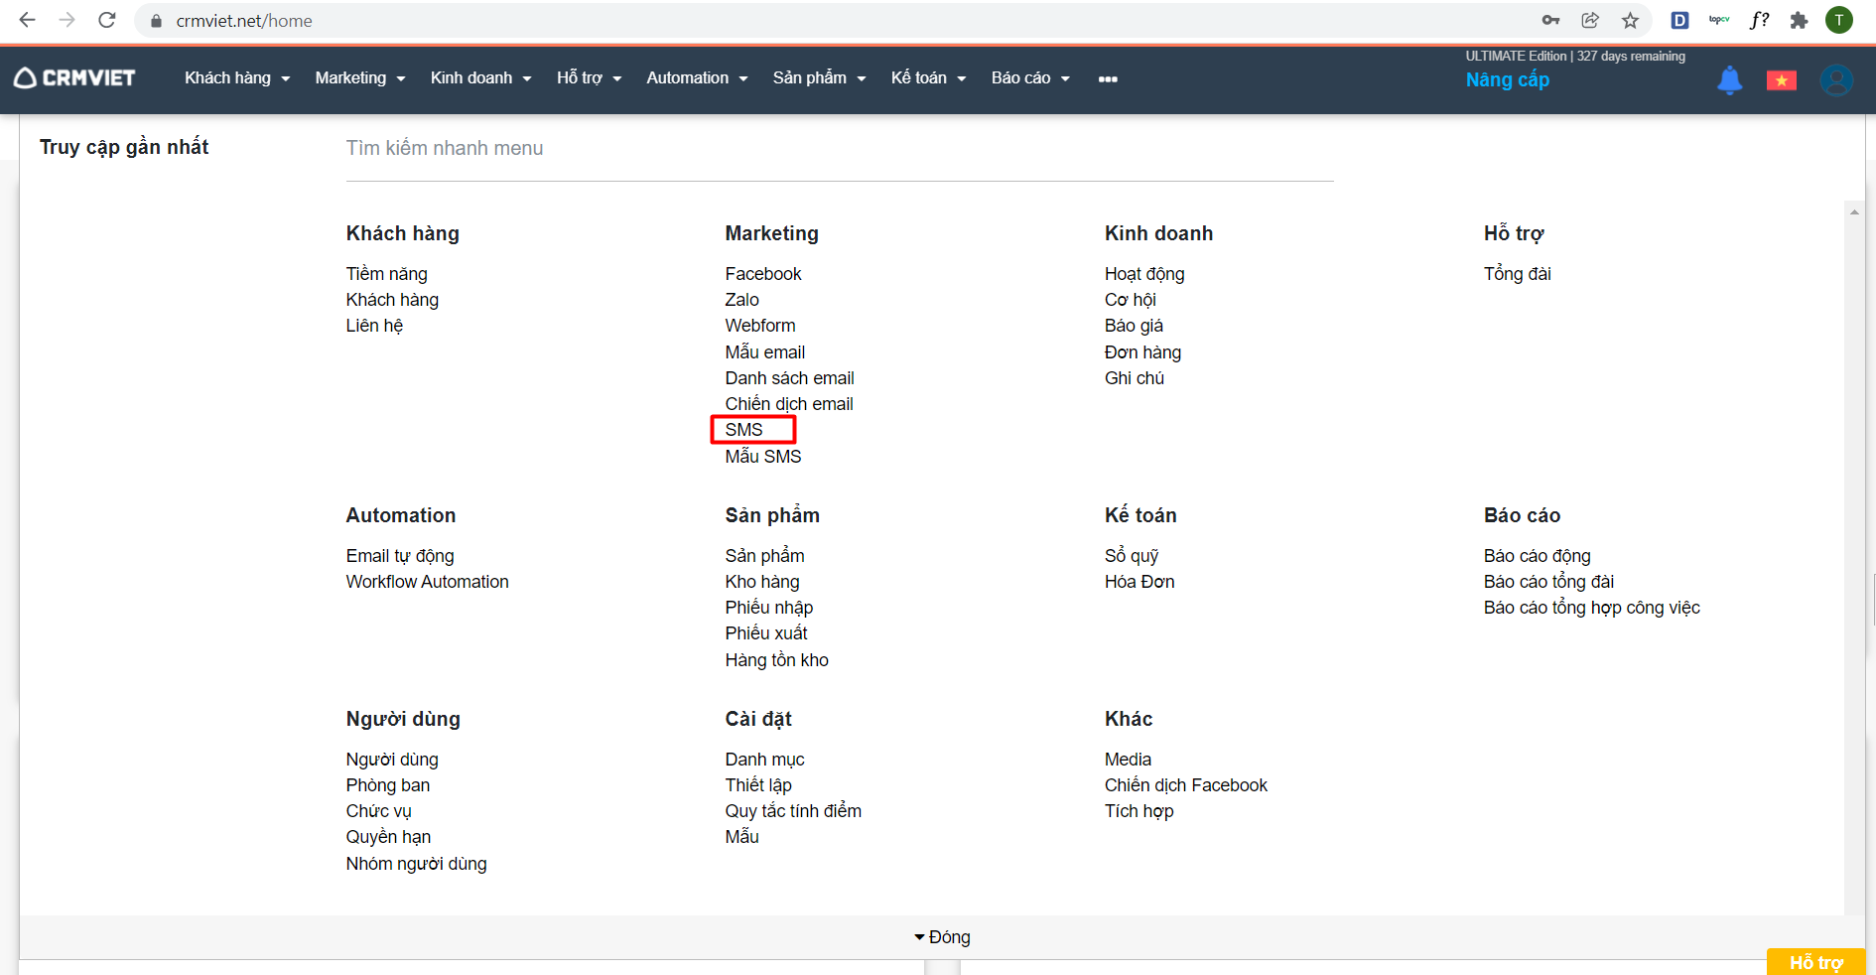
Task: Collapse the menu with Đóng button
Action: coord(942,937)
